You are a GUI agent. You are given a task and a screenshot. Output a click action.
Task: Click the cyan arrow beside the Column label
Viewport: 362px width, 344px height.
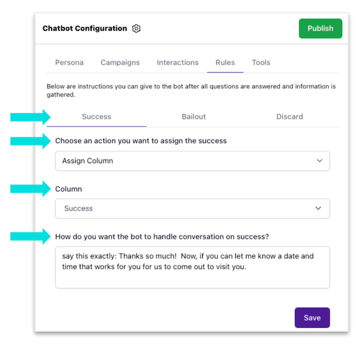point(30,189)
